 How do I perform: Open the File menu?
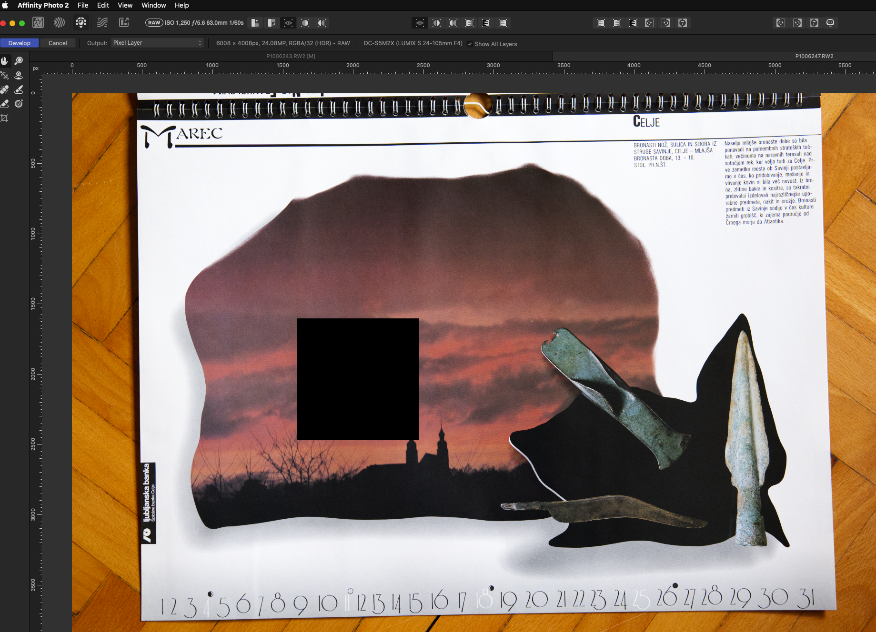[x=83, y=5]
